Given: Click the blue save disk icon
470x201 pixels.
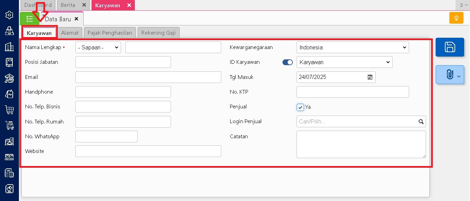Looking at the screenshot, I should click(x=450, y=47).
